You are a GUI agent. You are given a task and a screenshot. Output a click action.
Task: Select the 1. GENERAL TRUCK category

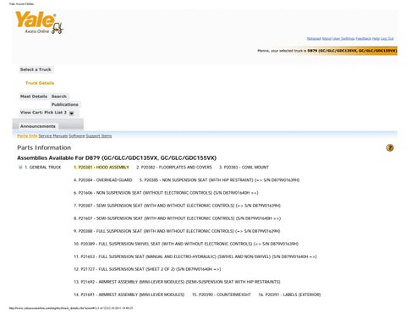click(x=43, y=168)
